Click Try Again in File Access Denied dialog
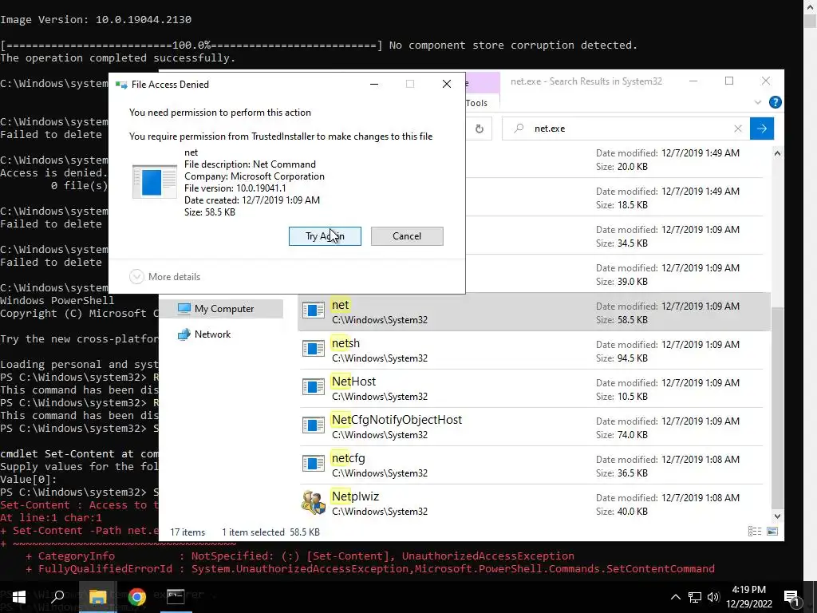The image size is (817, 613). (325, 236)
